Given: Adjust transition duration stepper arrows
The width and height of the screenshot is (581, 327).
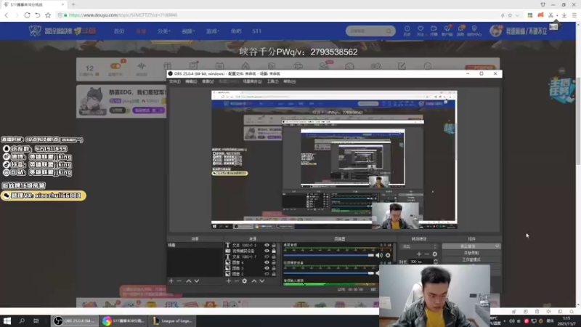Looking at the screenshot, I should (x=435, y=262).
